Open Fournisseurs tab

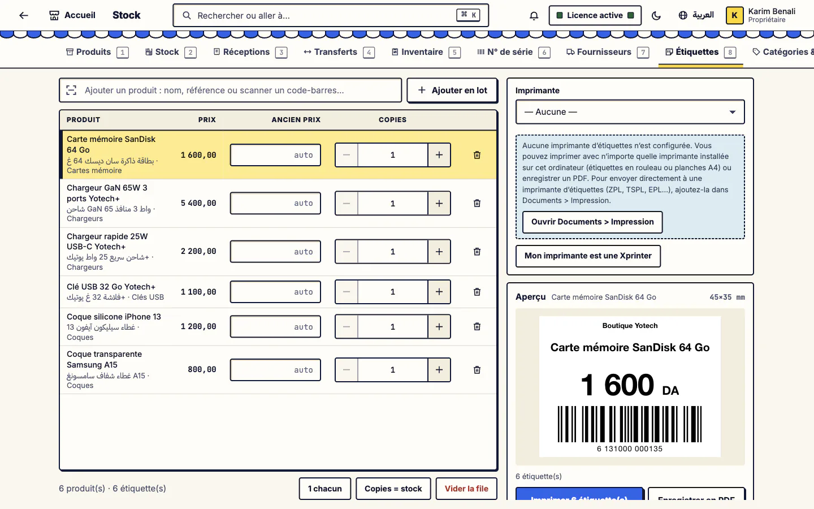[x=608, y=52]
